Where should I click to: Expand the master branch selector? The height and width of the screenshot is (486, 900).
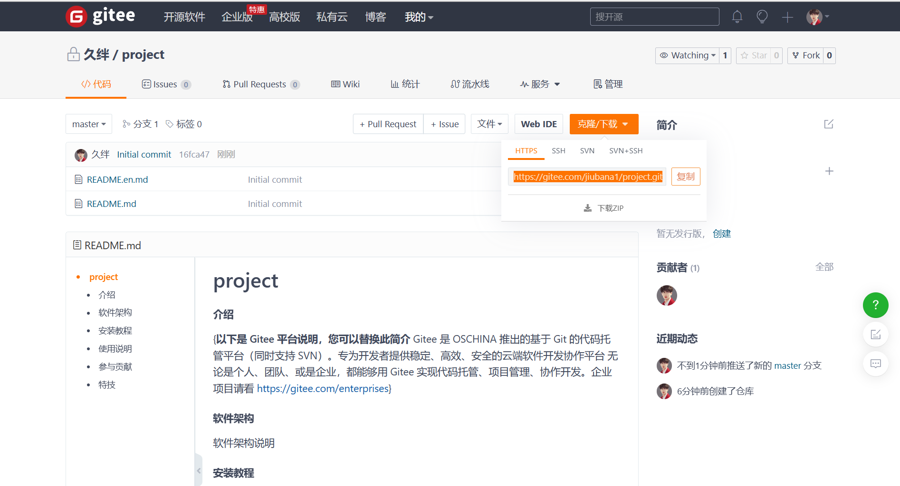[x=89, y=124]
